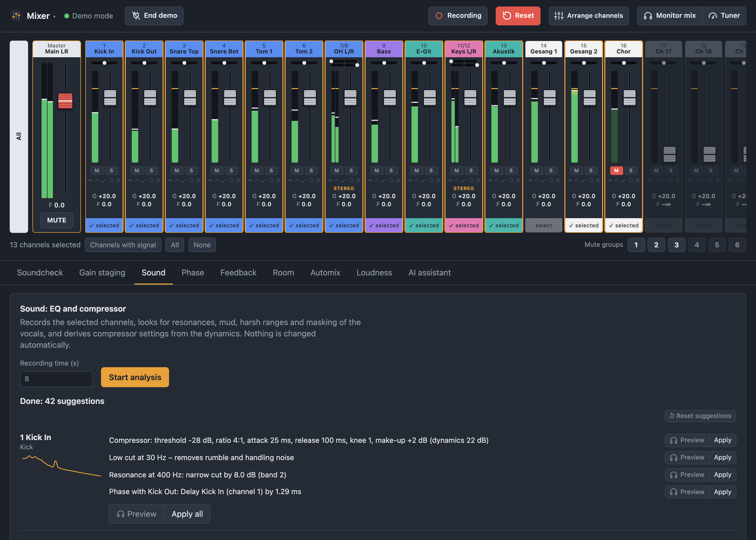
Task: Click the None selection button
Action: 202,245
